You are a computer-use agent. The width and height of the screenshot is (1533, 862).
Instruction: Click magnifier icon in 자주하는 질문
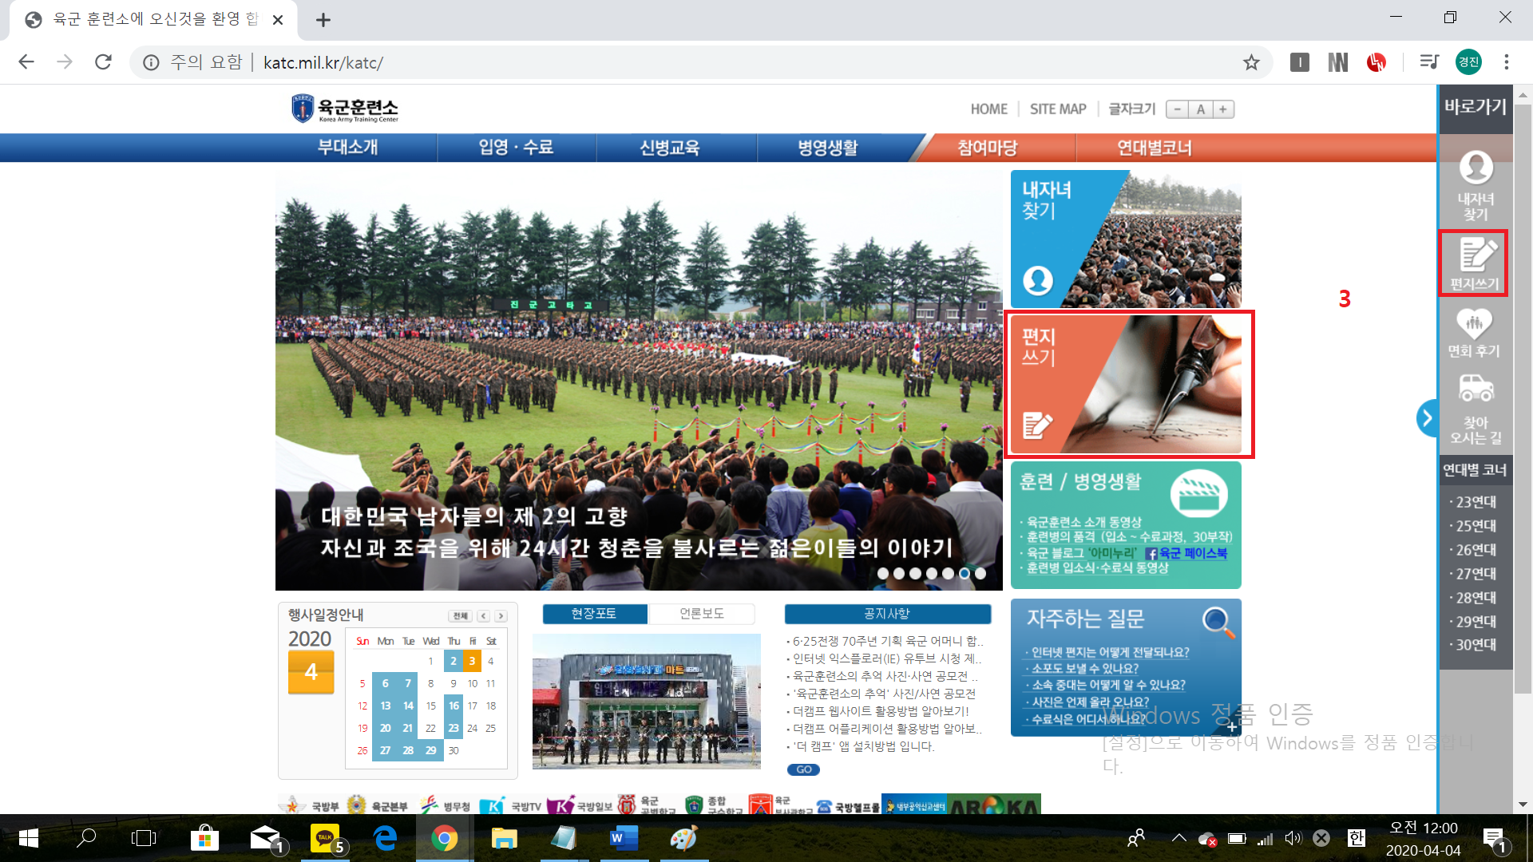coord(1218,621)
